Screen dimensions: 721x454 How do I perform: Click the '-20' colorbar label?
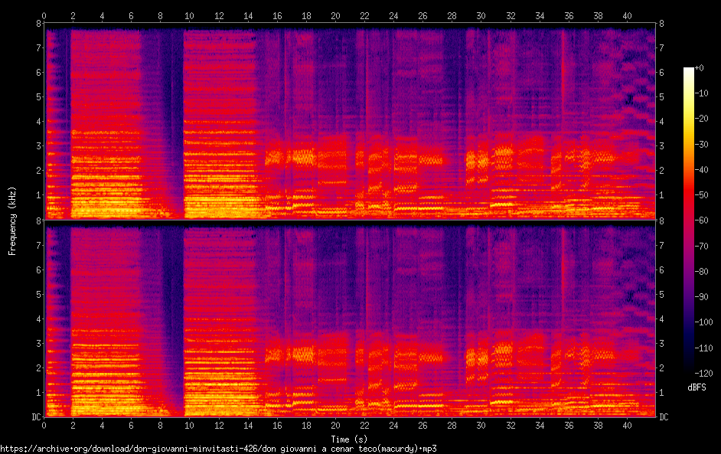pyautogui.click(x=701, y=119)
